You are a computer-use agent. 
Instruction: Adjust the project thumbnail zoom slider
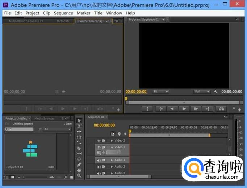pos(35,177)
